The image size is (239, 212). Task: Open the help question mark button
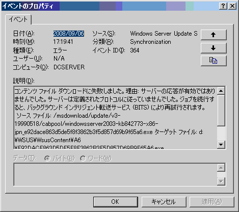[223, 6]
